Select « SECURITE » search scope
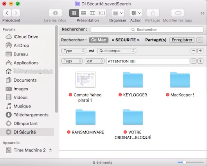The width and height of the screenshot is (207, 166). tap(126, 40)
